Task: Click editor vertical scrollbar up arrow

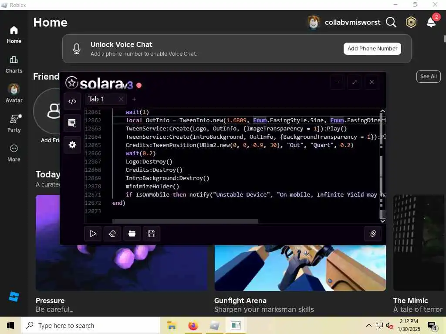Action: pos(382,111)
